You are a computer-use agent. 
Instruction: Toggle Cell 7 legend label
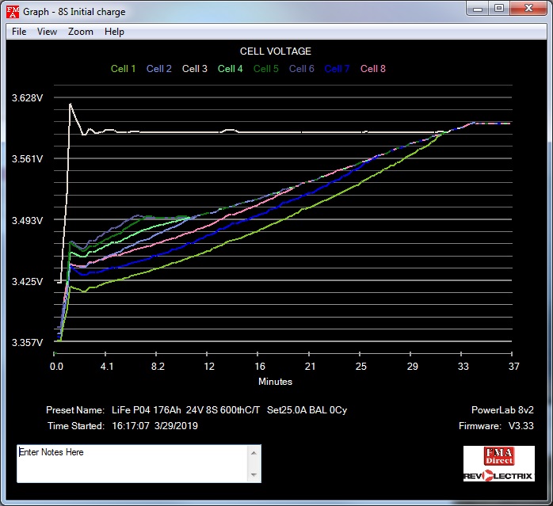coord(337,69)
